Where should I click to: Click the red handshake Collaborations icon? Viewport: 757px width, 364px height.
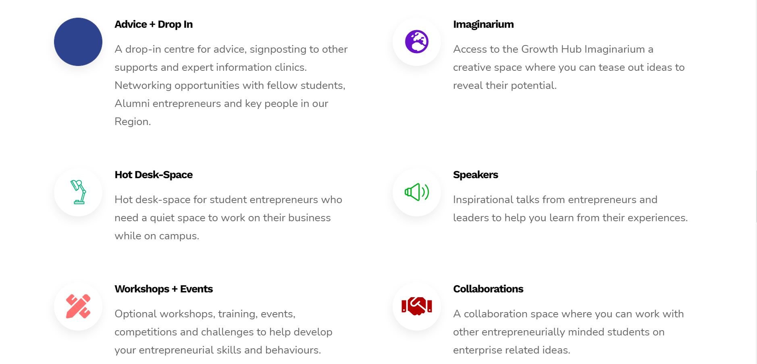click(416, 306)
